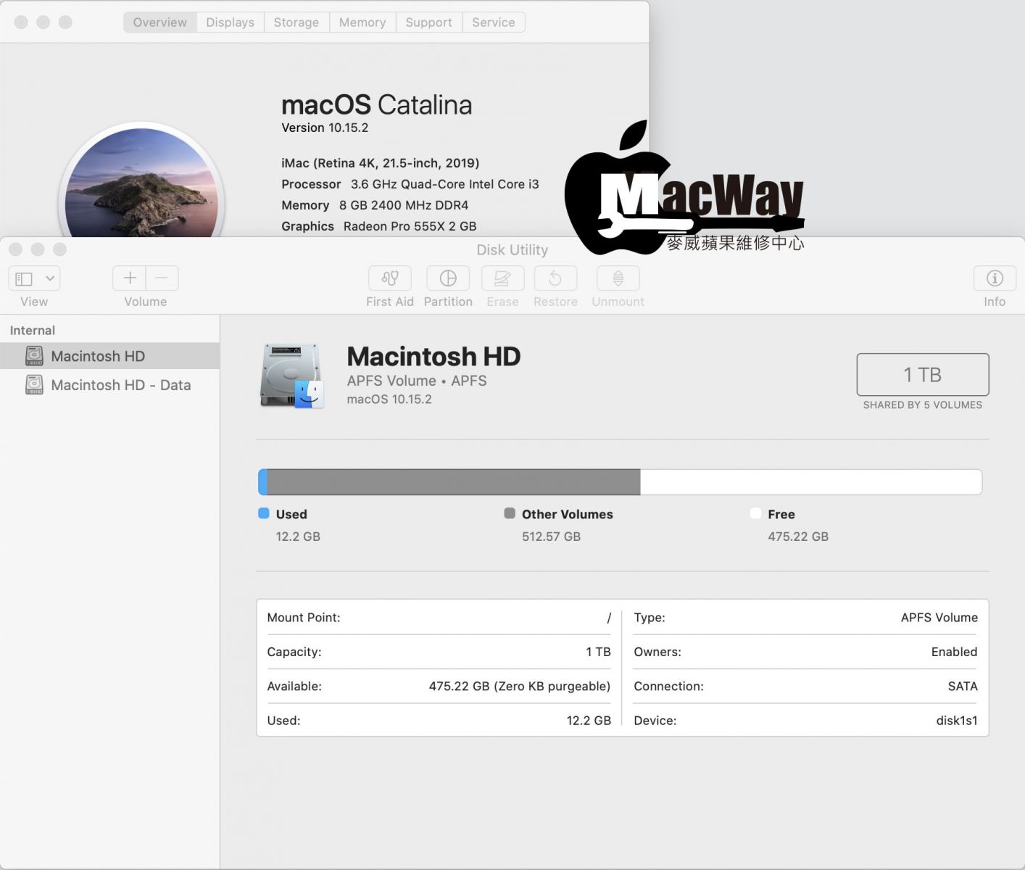Toggle the sidebar View icon
This screenshot has width=1025, height=870.
[24, 278]
